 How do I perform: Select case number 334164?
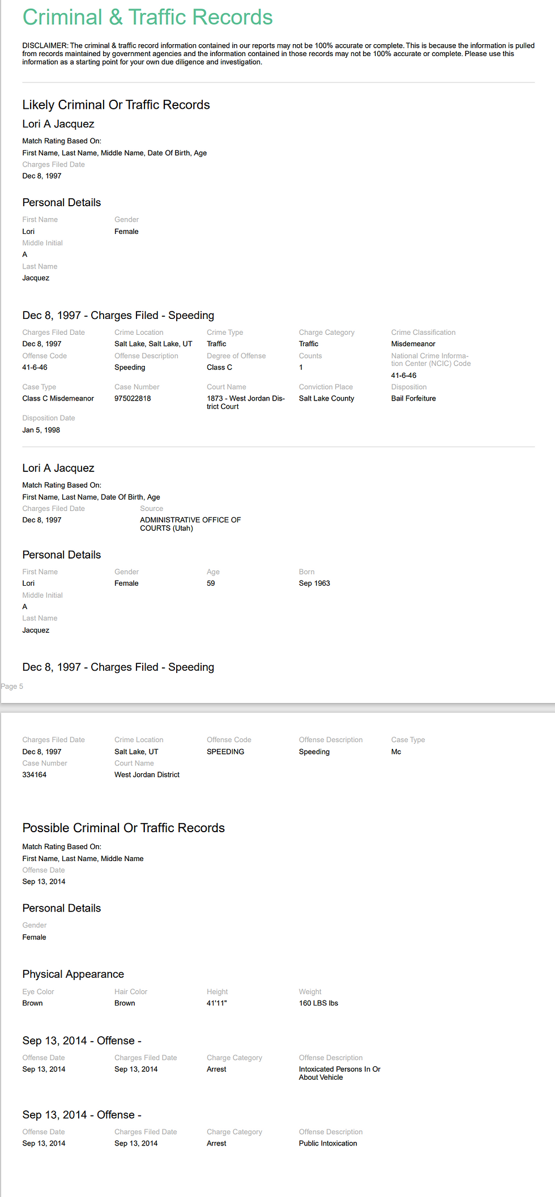pos(35,775)
